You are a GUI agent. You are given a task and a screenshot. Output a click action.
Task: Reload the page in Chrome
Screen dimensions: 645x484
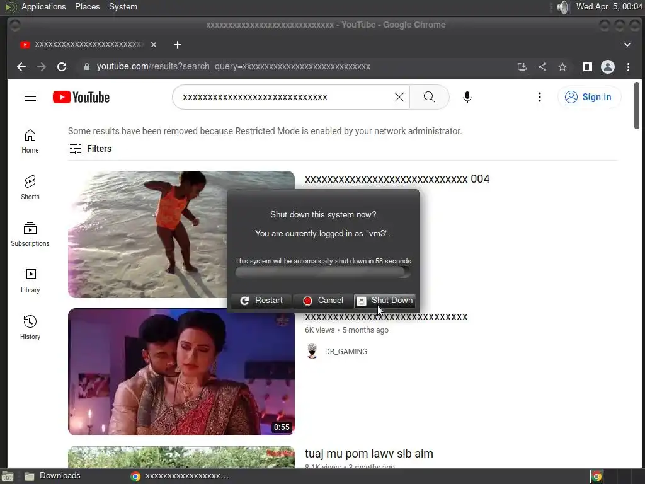62,67
